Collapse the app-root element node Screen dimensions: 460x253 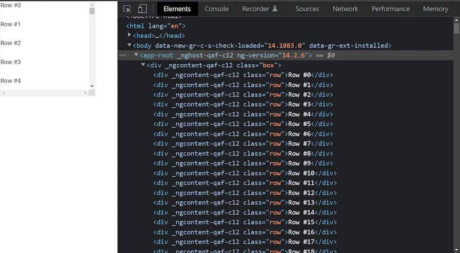click(136, 54)
